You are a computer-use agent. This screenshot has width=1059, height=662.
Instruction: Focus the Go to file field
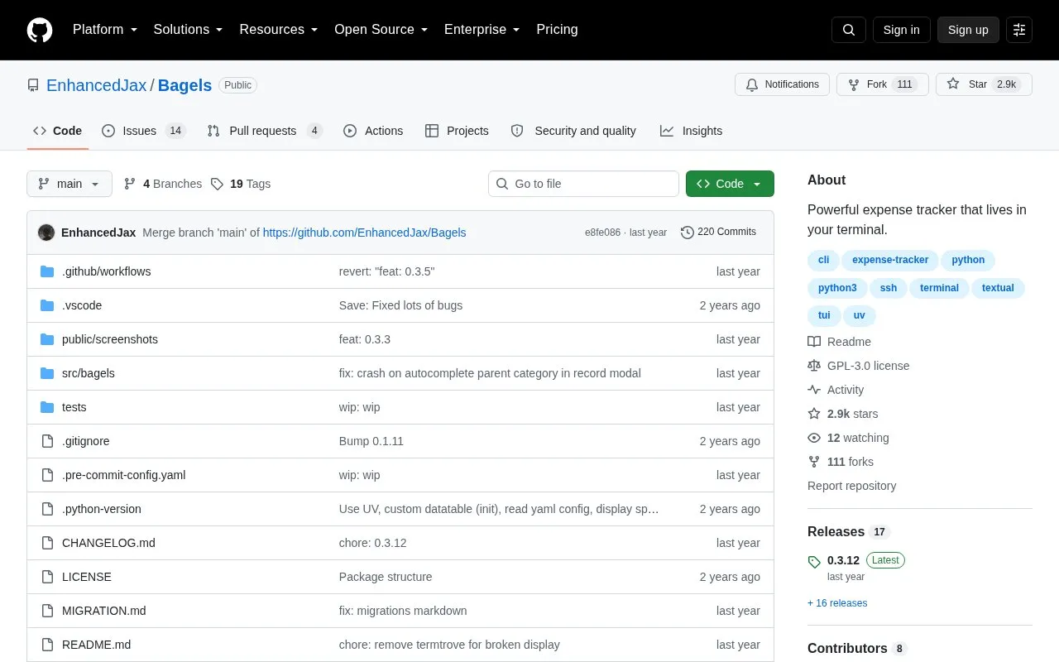tap(583, 184)
